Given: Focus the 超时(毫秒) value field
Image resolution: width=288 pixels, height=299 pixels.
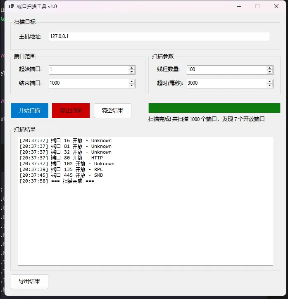Looking at the screenshot, I should [226, 83].
